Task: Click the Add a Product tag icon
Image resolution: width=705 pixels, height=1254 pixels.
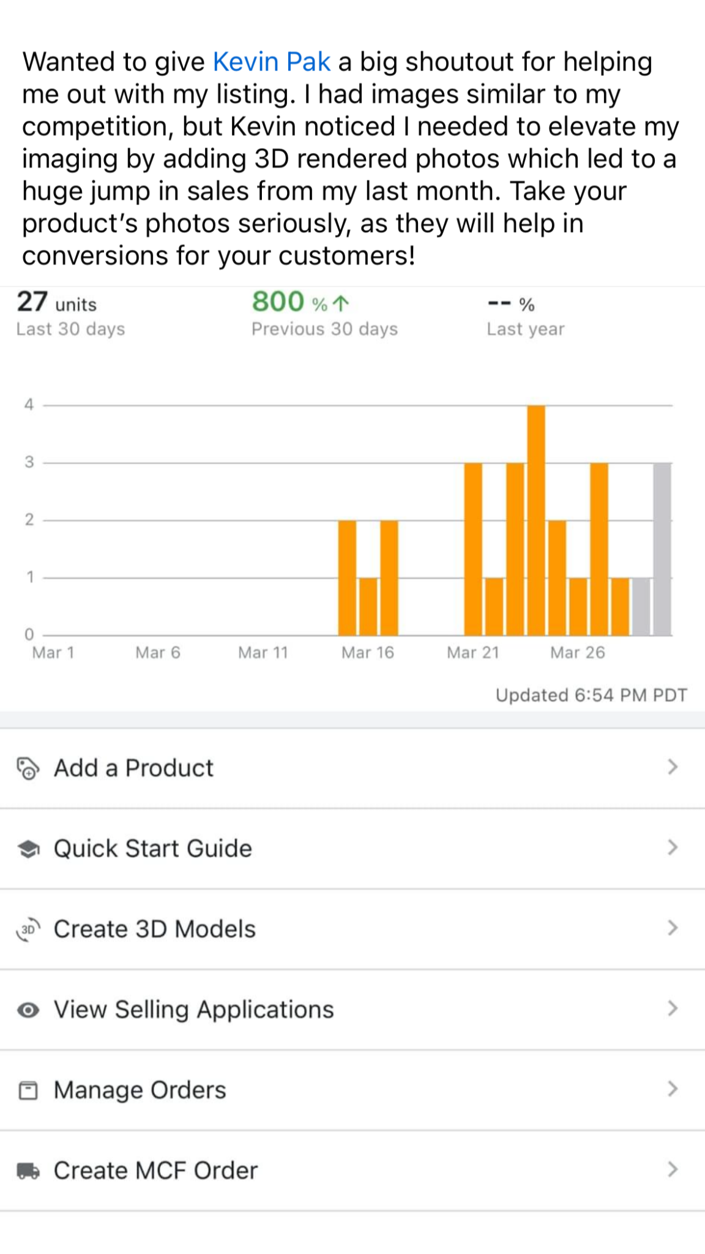Action: click(x=28, y=768)
